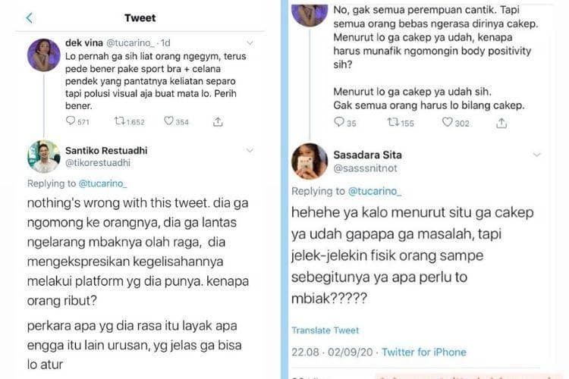Viewport: 569px width, 379px height.
Task: Open reply icon showing 35 replies
Action: pyautogui.click(x=339, y=122)
